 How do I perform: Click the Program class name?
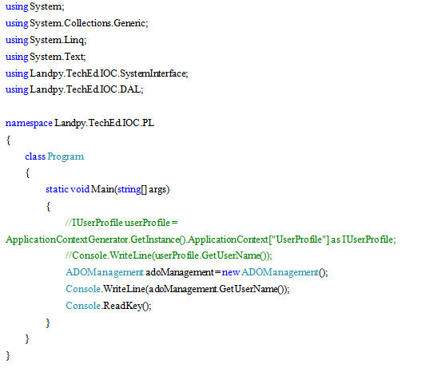click(x=66, y=156)
